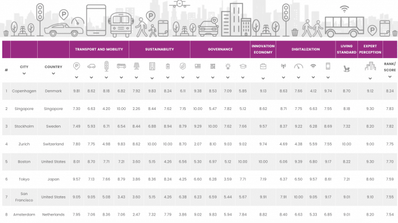Select the Governance header

pos(220,50)
